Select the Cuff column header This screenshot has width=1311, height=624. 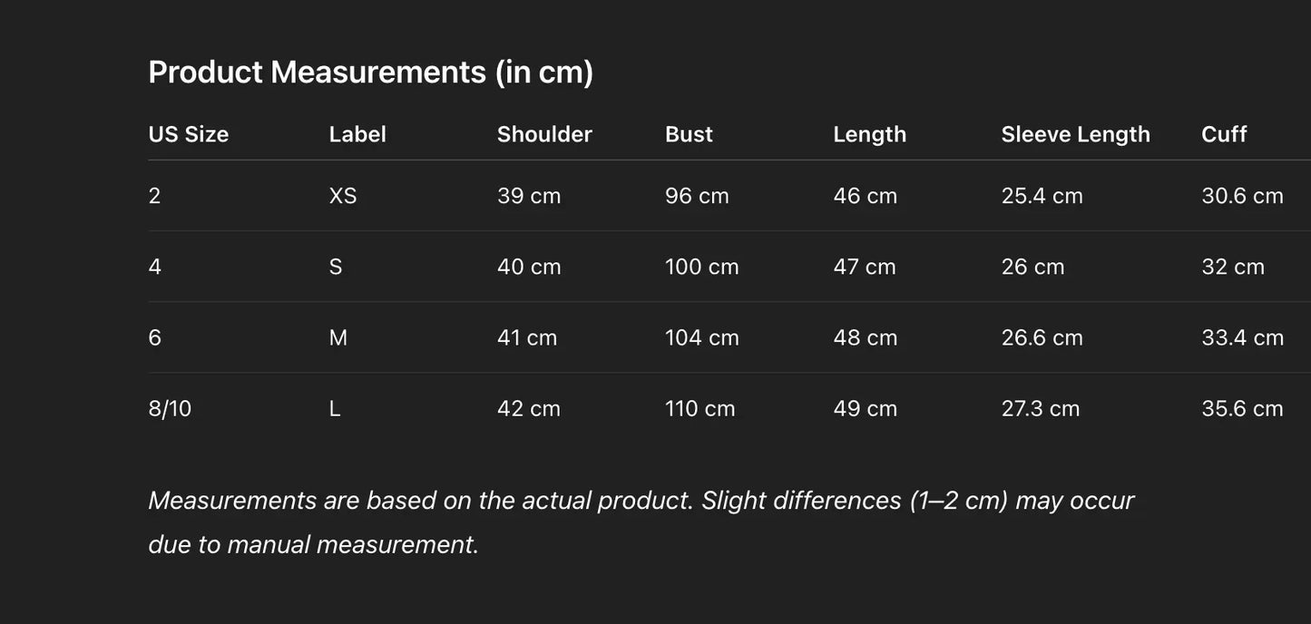pyautogui.click(x=1224, y=134)
